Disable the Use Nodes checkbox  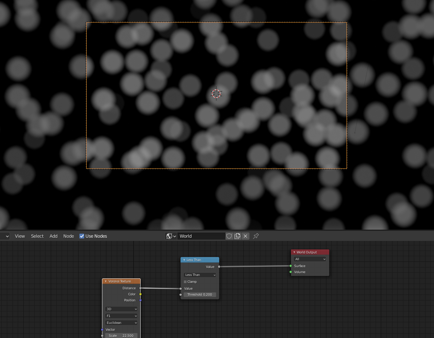(82, 236)
